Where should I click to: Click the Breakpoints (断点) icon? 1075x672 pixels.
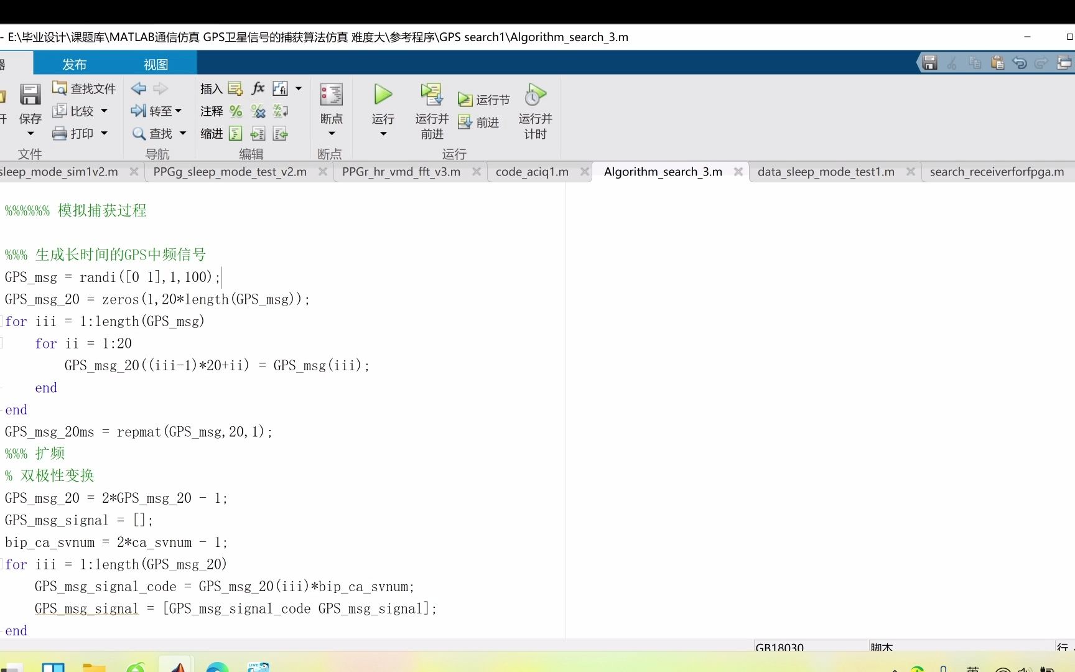[331, 95]
